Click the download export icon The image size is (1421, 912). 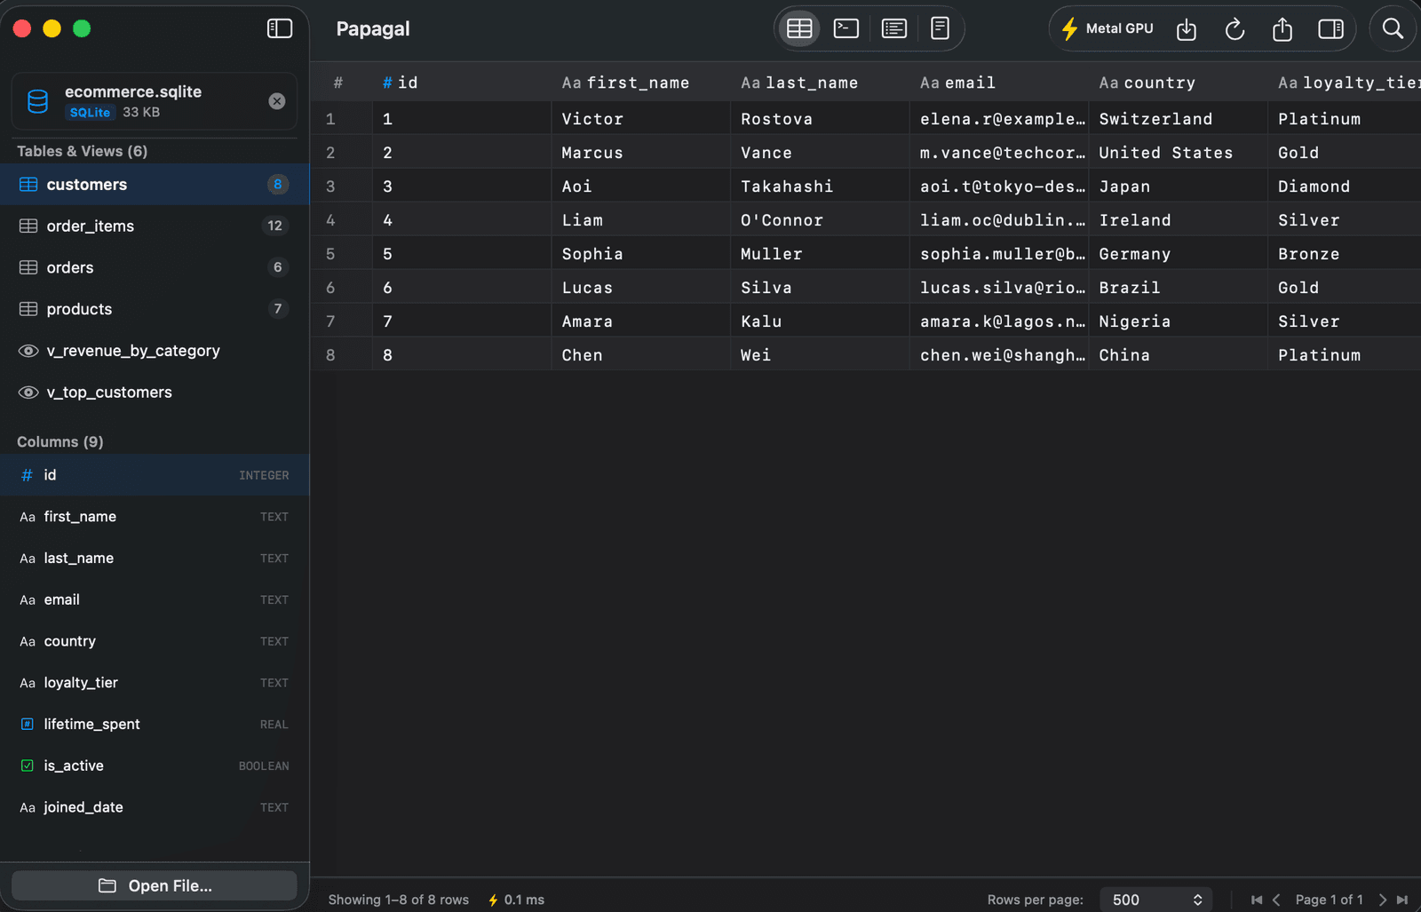point(1187,29)
